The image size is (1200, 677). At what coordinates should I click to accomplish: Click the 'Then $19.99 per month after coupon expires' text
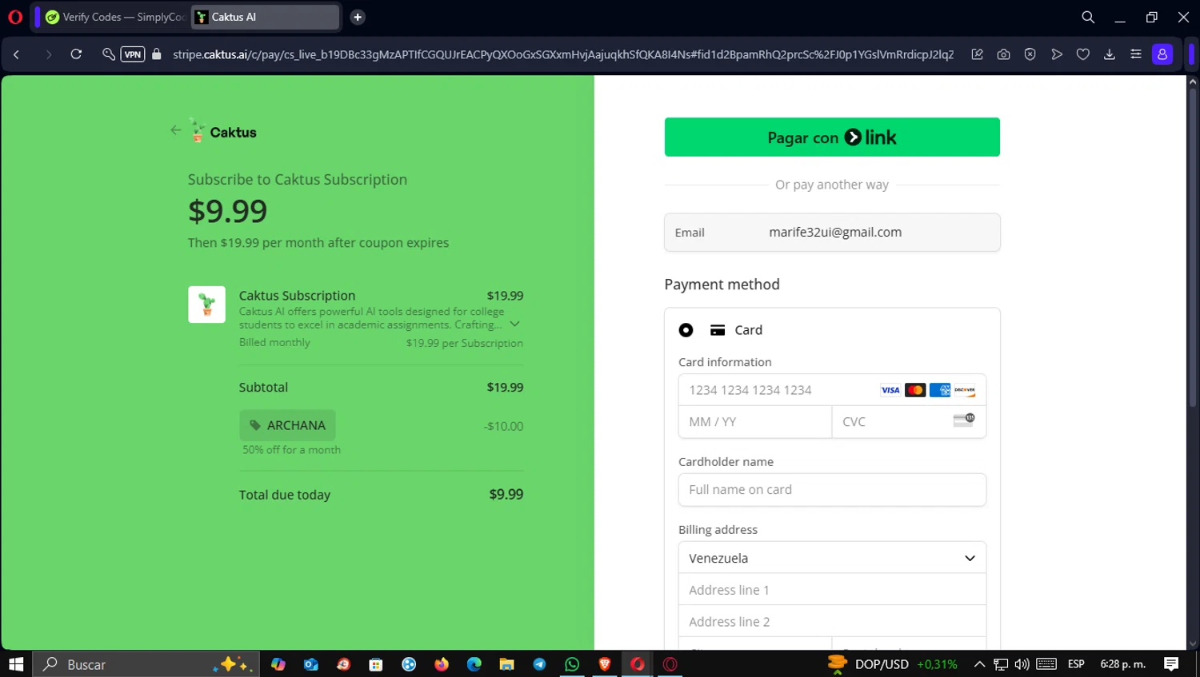pyautogui.click(x=318, y=243)
